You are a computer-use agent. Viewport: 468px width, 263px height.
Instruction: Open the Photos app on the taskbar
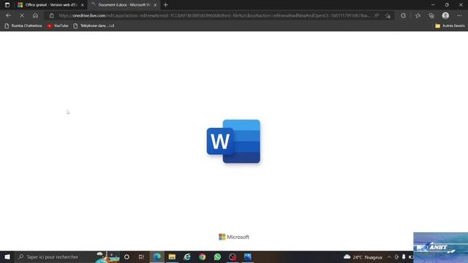click(248, 256)
